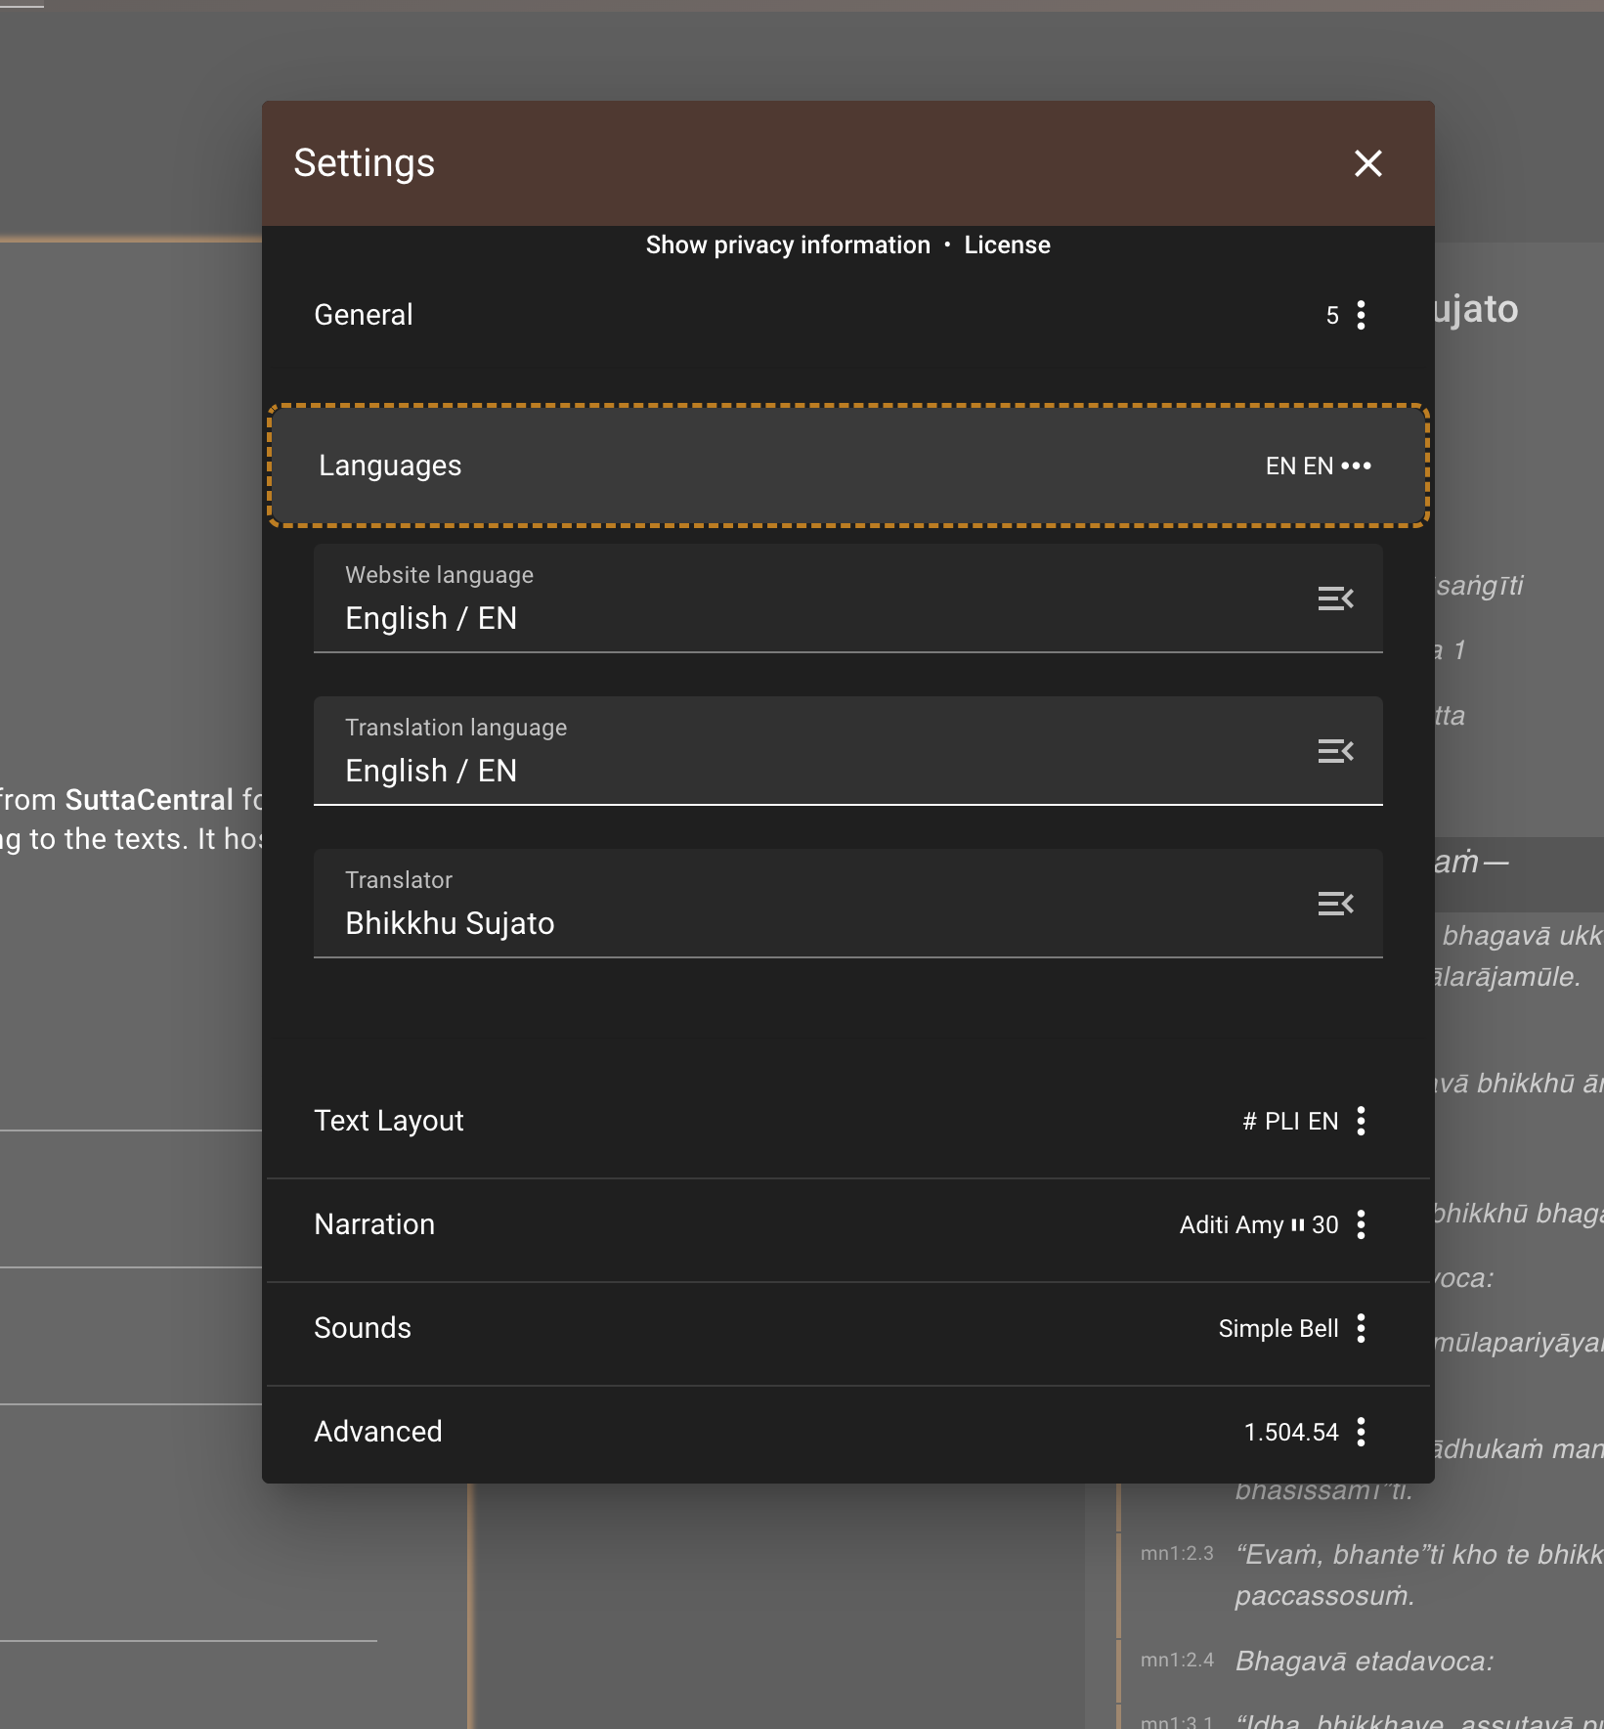This screenshot has height=1729, width=1604.
Task: Click the Aditi Amy narration summary
Action: 1258,1224
